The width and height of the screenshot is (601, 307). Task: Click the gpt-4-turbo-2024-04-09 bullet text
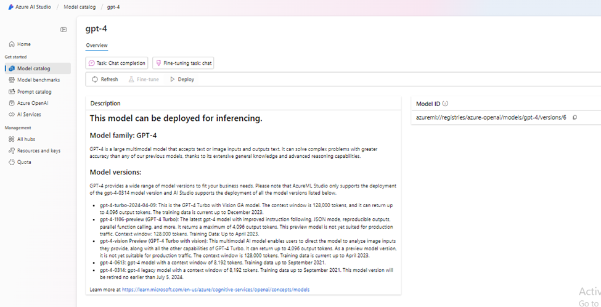tap(248, 208)
